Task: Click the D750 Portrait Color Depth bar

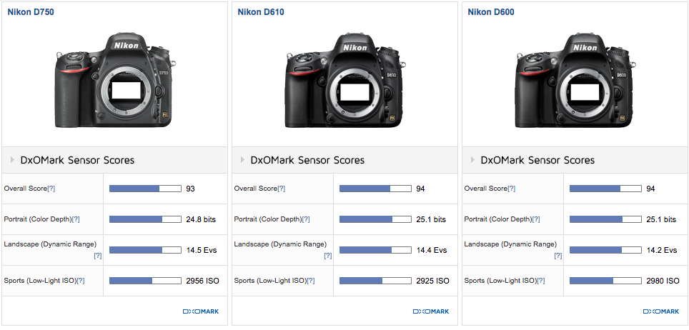Action: coord(145,219)
